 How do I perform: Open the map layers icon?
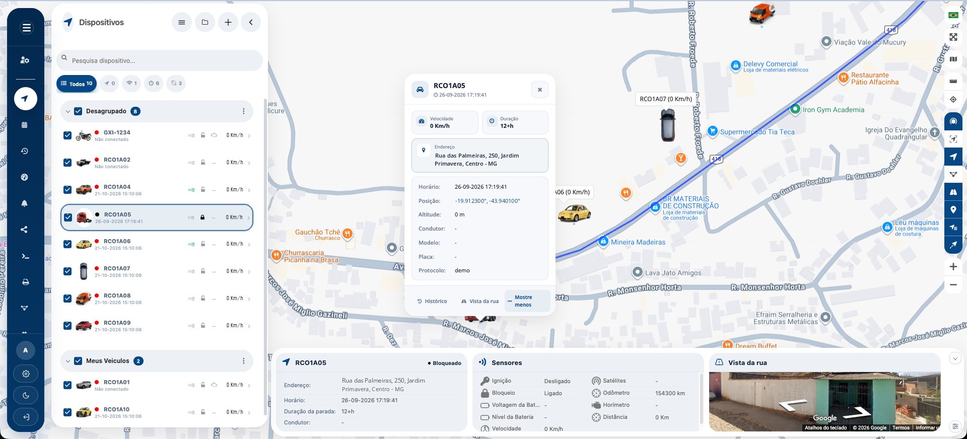[953, 59]
